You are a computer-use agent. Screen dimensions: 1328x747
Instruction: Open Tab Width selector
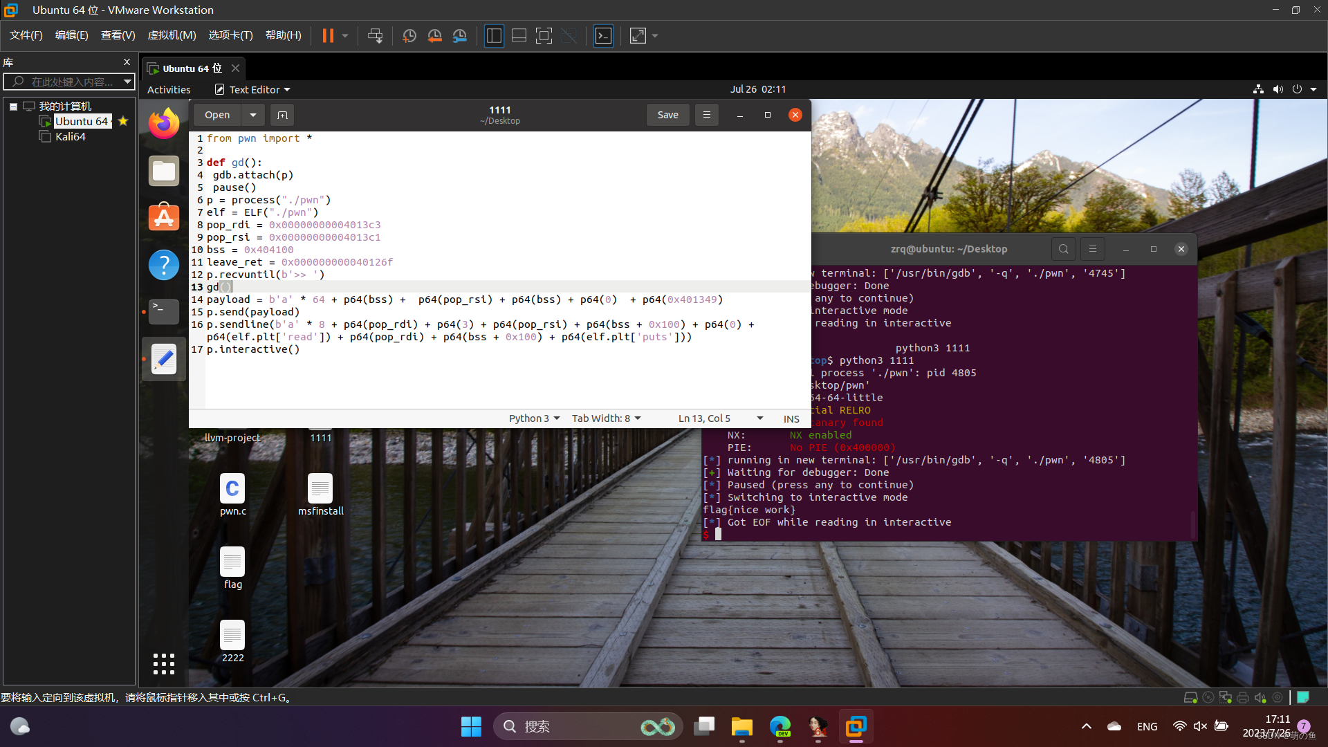click(x=606, y=418)
